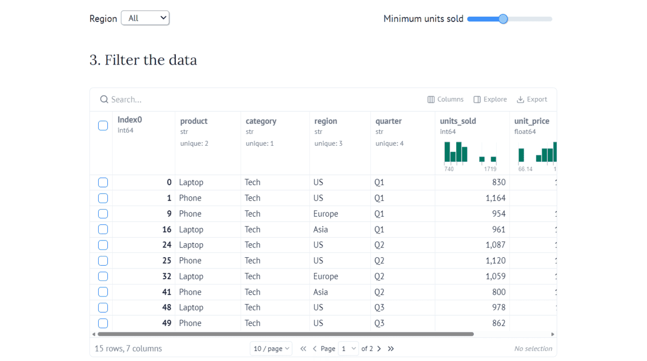
Task: Select the row with Index0 32
Action: click(103, 276)
